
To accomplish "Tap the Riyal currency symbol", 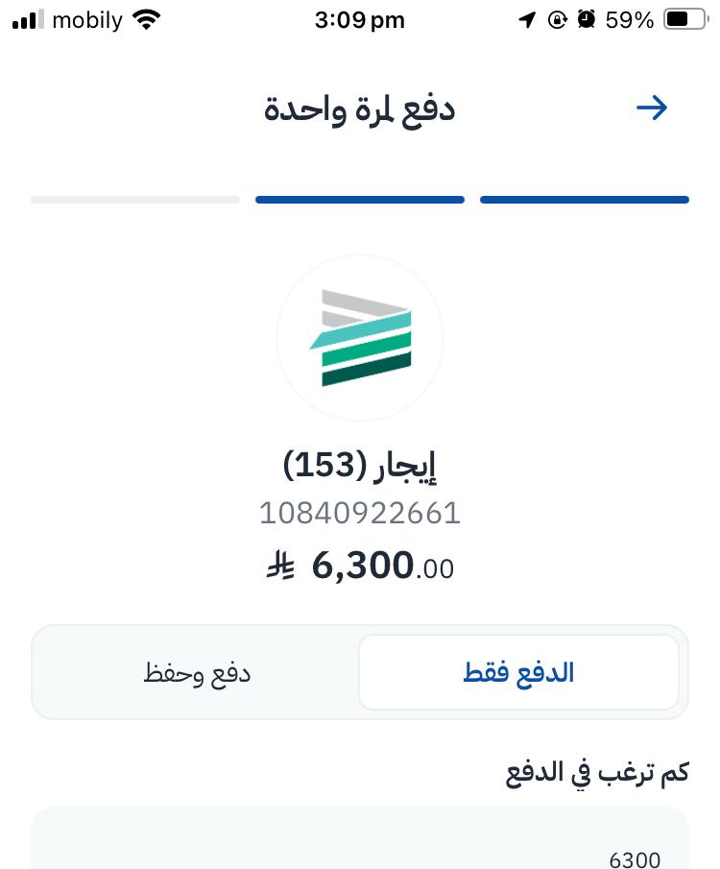I will (x=280, y=567).
